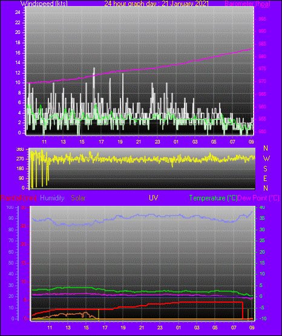The width and height of the screenshot is (282, 336).
Task: Click -5 on the temperature axis
Action: [x=262, y=308]
